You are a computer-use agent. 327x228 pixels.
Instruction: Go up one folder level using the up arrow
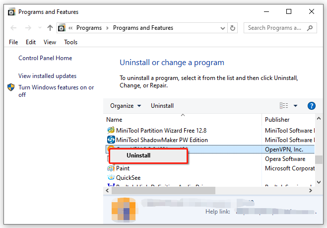click(x=50, y=28)
